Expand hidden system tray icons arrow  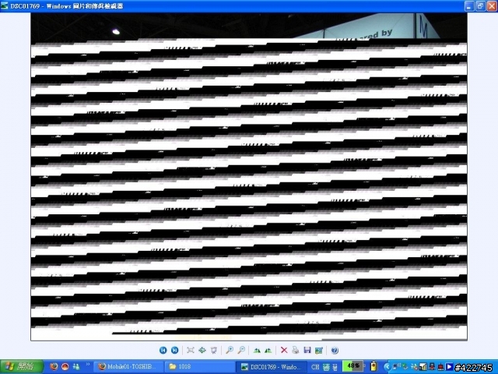(x=387, y=367)
